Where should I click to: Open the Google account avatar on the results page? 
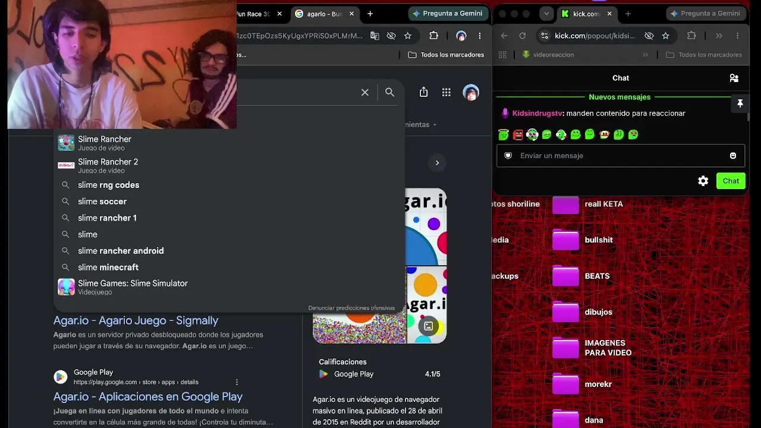click(x=471, y=93)
